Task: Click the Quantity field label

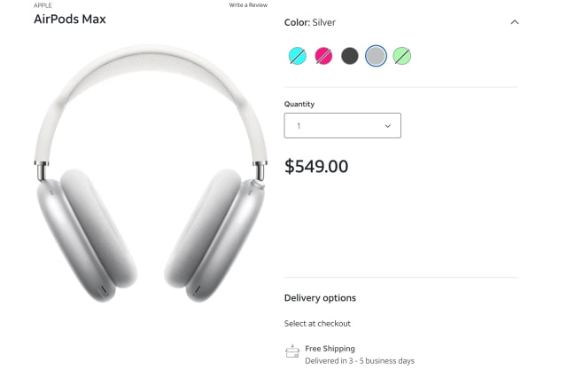Action: [x=299, y=104]
